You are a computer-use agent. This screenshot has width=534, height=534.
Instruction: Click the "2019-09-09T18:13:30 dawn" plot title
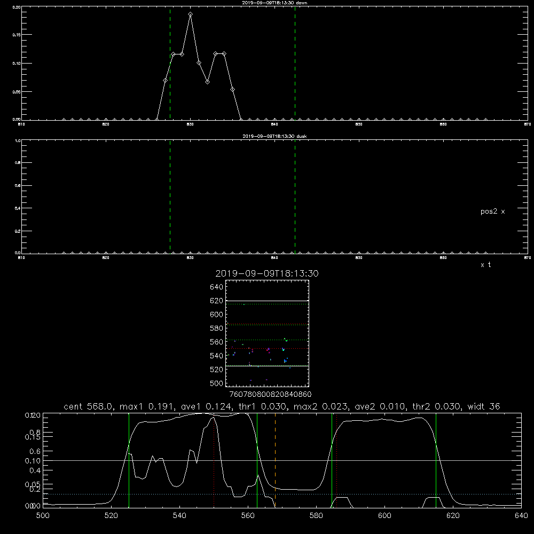(274, 3)
